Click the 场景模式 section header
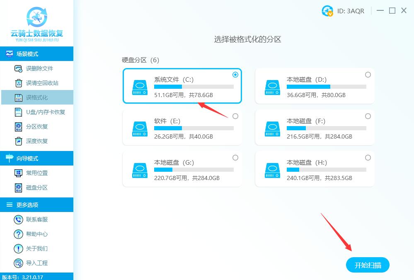The width and height of the screenshot is (414, 280). tap(37, 54)
